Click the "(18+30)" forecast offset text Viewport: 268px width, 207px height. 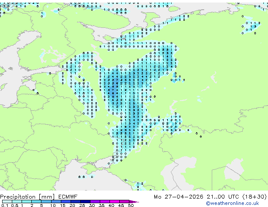click(x=254, y=197)
